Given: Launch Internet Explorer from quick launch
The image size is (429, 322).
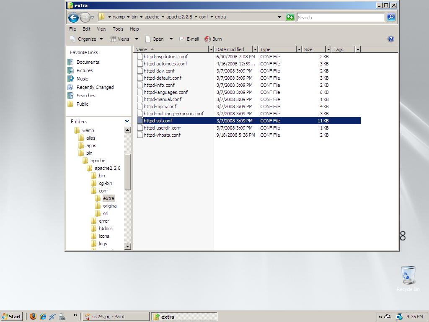Looking at the screenshot, I should pyautogui.click(x=43, y=317).
